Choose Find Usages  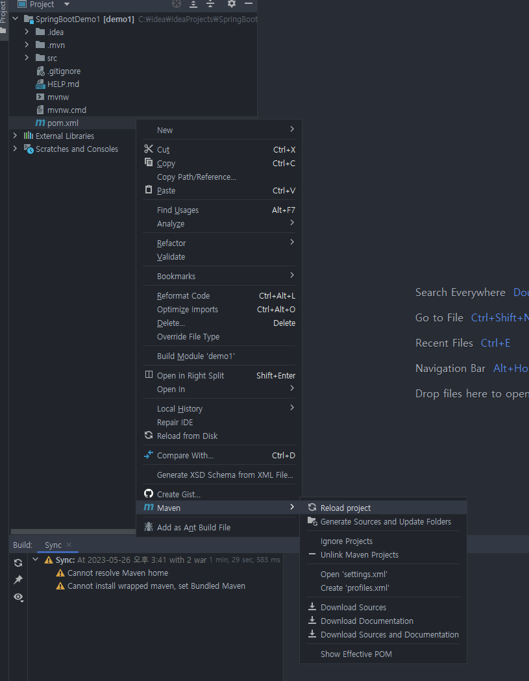[219, 210]
